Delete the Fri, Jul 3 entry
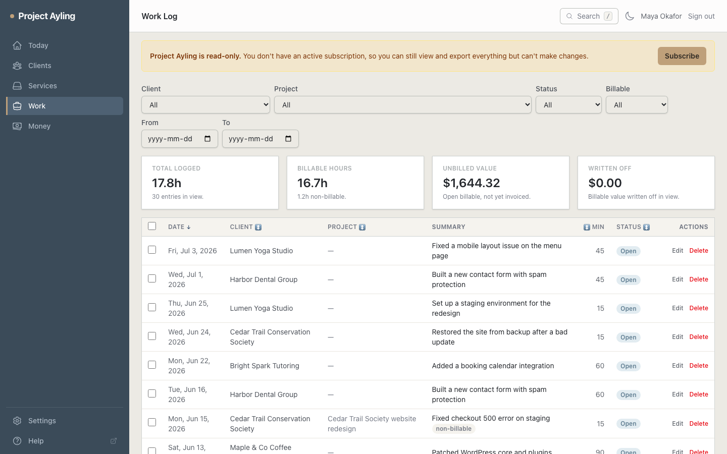Image resolution: width=727 pixels, height=454 pixels. coord(699,251)
